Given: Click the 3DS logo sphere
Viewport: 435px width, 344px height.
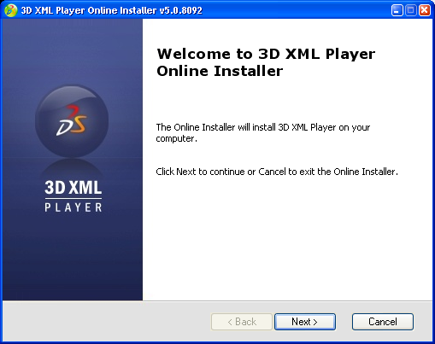Looking at the screenshot, I should tap(72, 120).
